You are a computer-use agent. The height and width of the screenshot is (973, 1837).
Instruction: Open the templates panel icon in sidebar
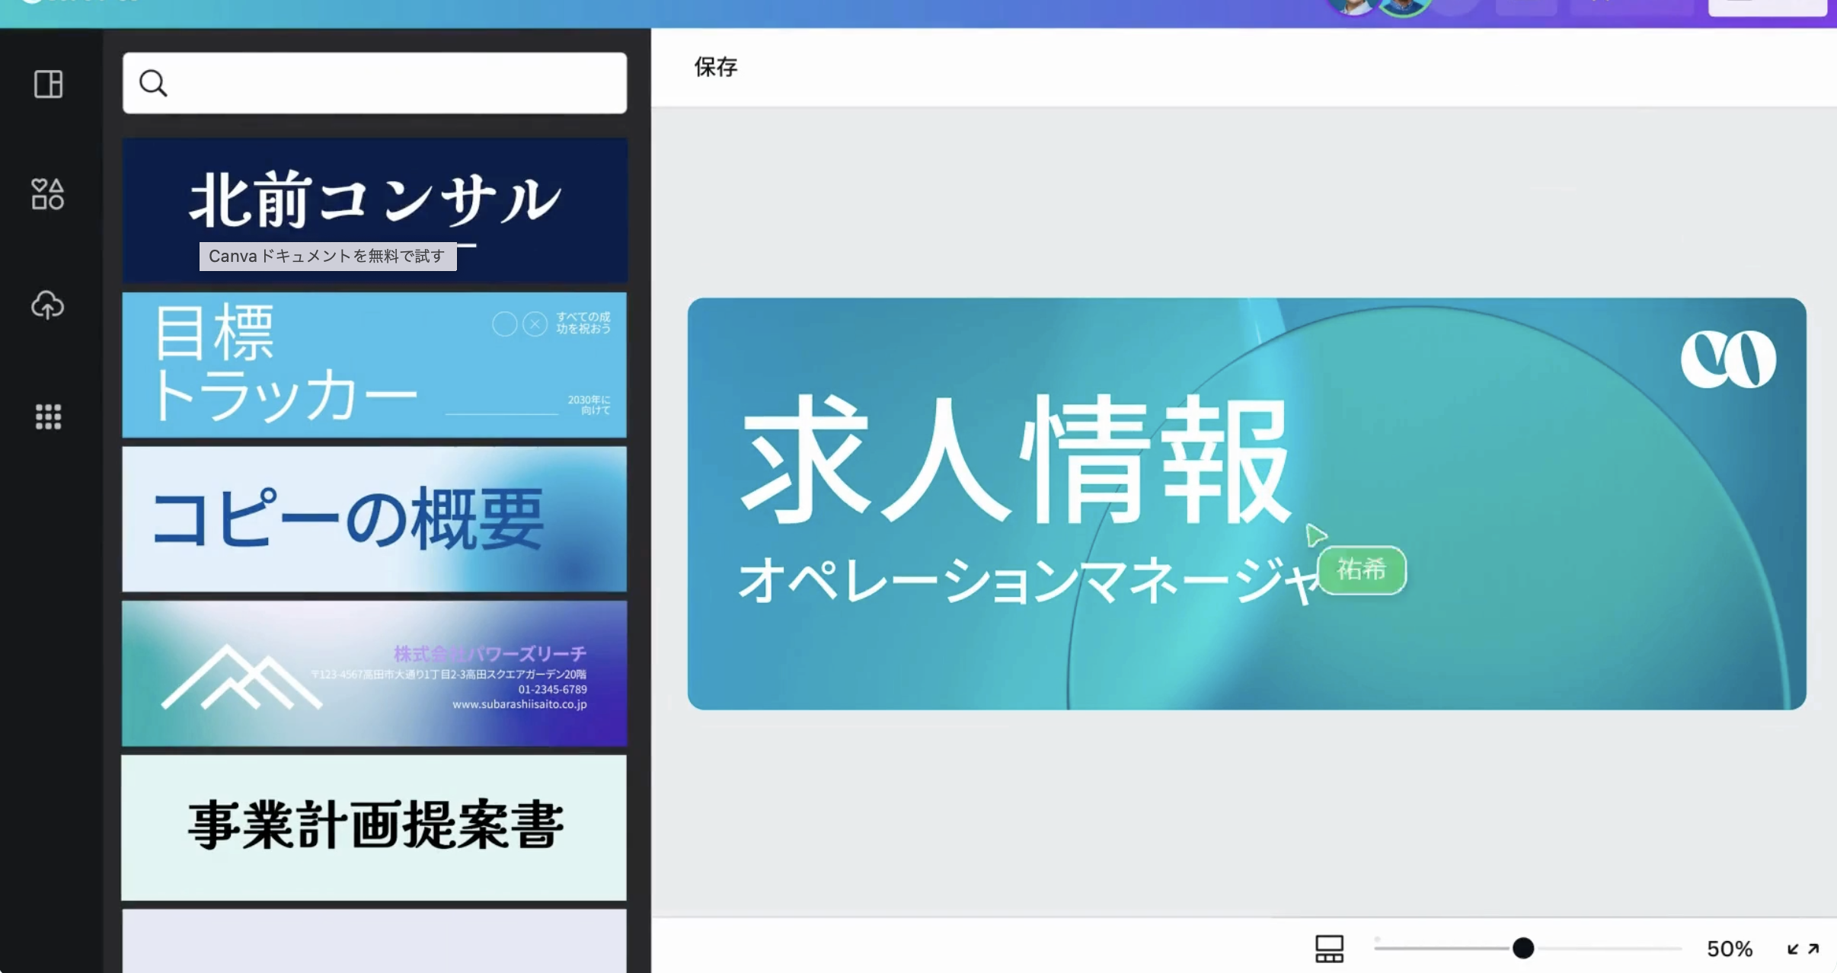(x=48, y=84)
